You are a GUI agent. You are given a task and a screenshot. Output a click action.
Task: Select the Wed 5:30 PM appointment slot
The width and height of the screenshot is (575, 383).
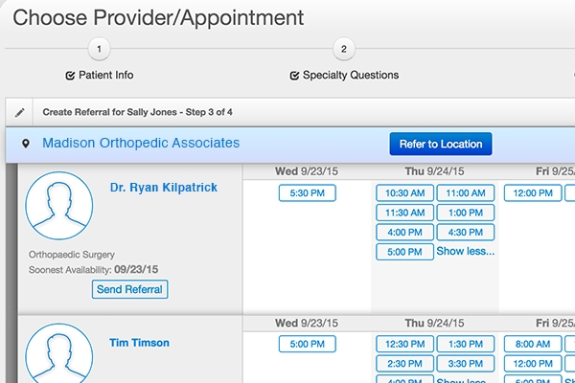click(308, 193)
